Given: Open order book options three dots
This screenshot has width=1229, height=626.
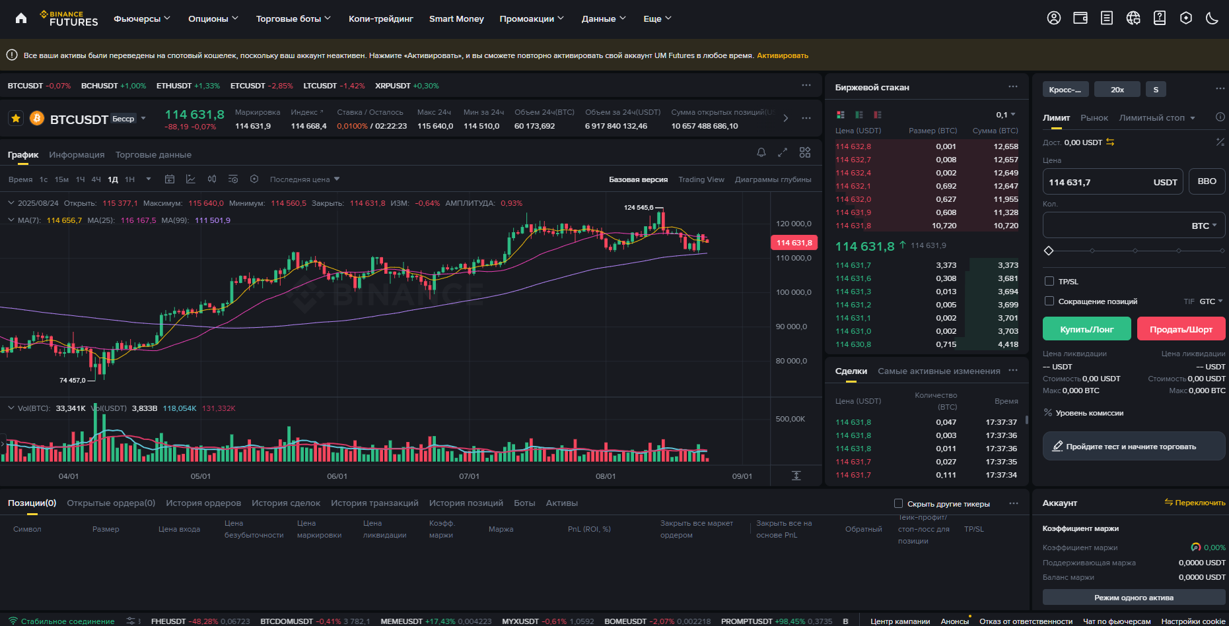Looking at the screenshot, I should tap(1013, 87).
